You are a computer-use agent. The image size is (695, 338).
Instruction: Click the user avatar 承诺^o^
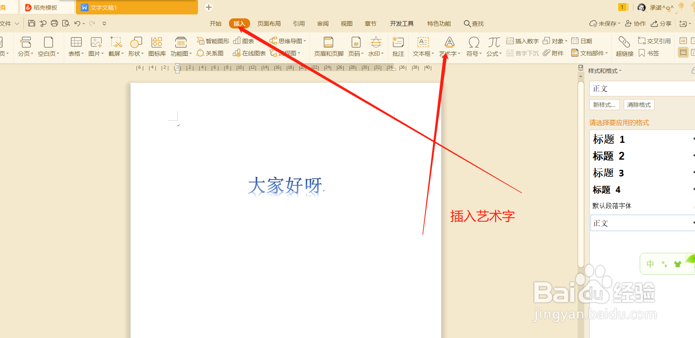[x=655, y=7]
